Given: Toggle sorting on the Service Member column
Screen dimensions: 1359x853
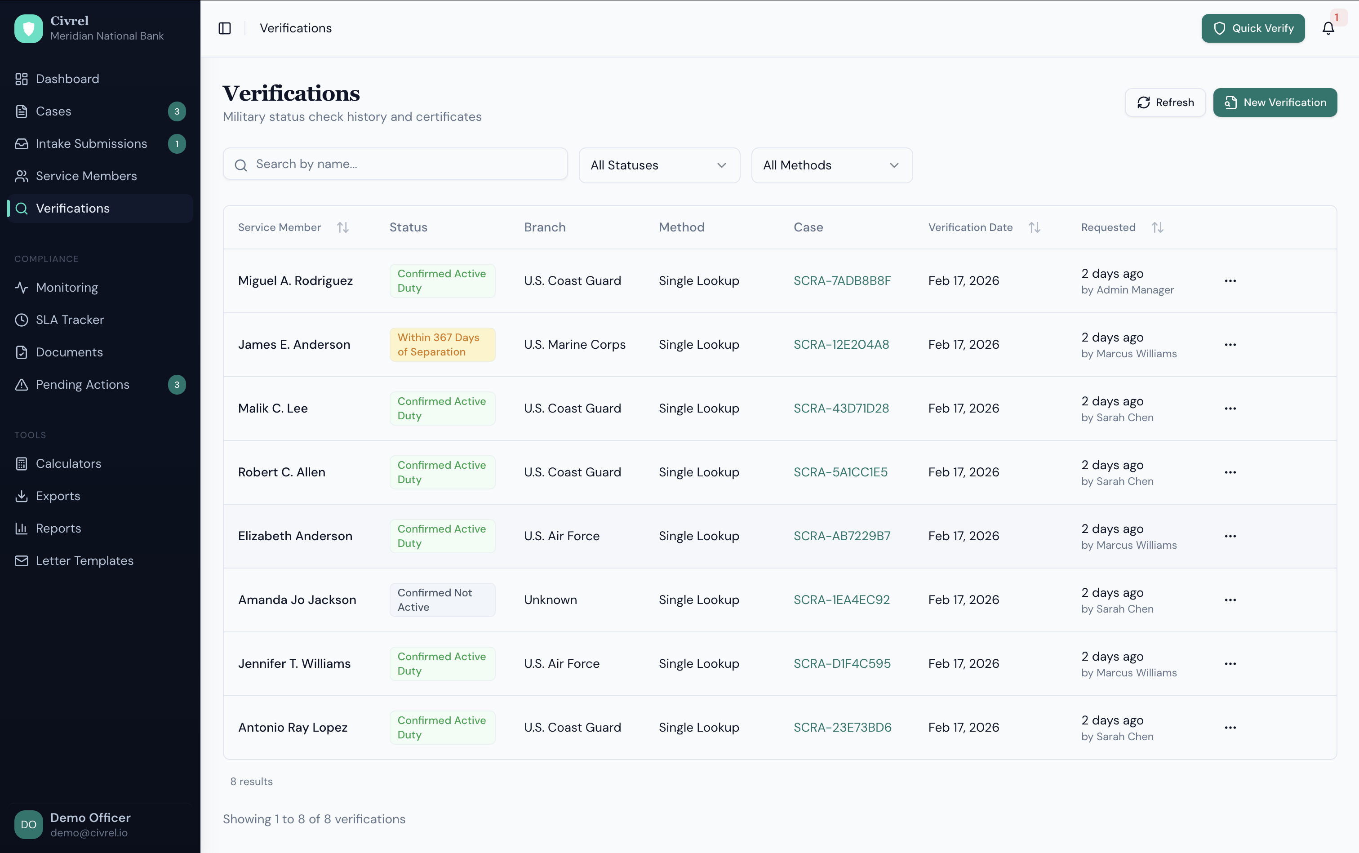Looking at the screenshot, I should pos(343,227).
